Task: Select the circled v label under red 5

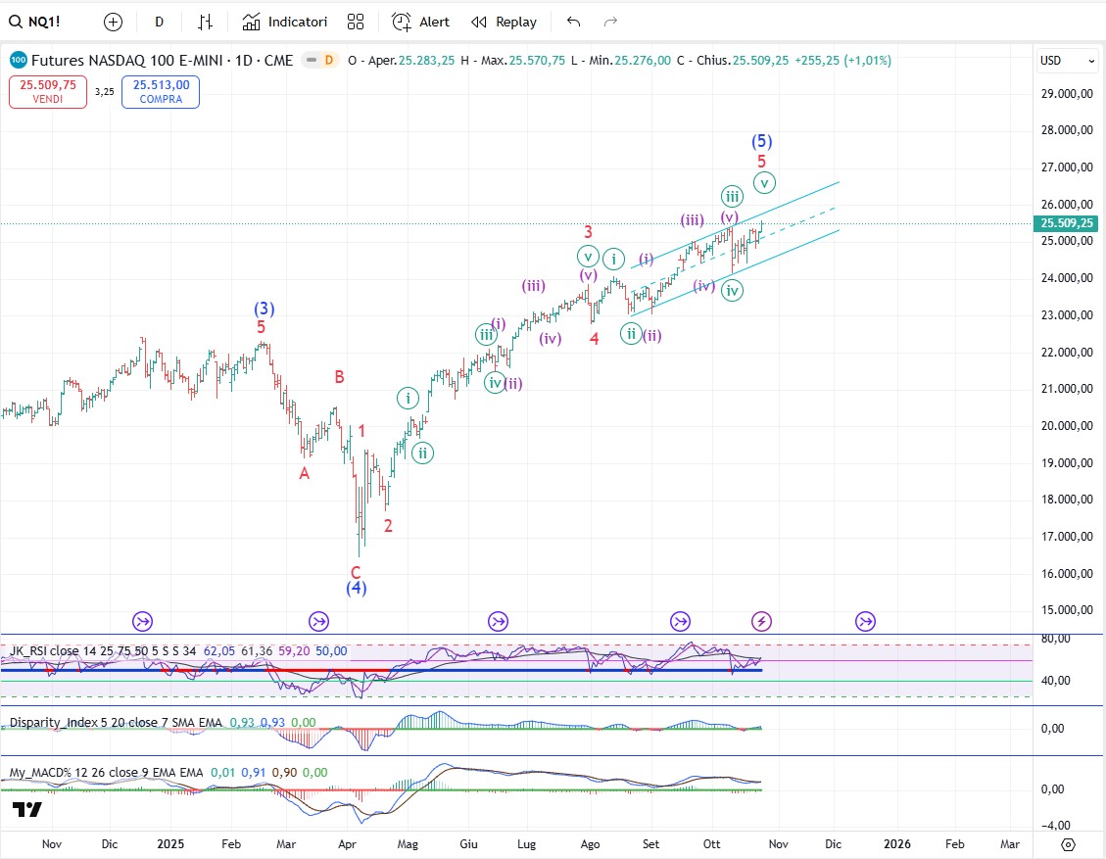Action: pyautogui.click(x=765, y=182)
